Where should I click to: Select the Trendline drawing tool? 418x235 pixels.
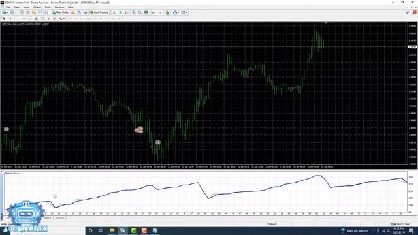(30, 18)
